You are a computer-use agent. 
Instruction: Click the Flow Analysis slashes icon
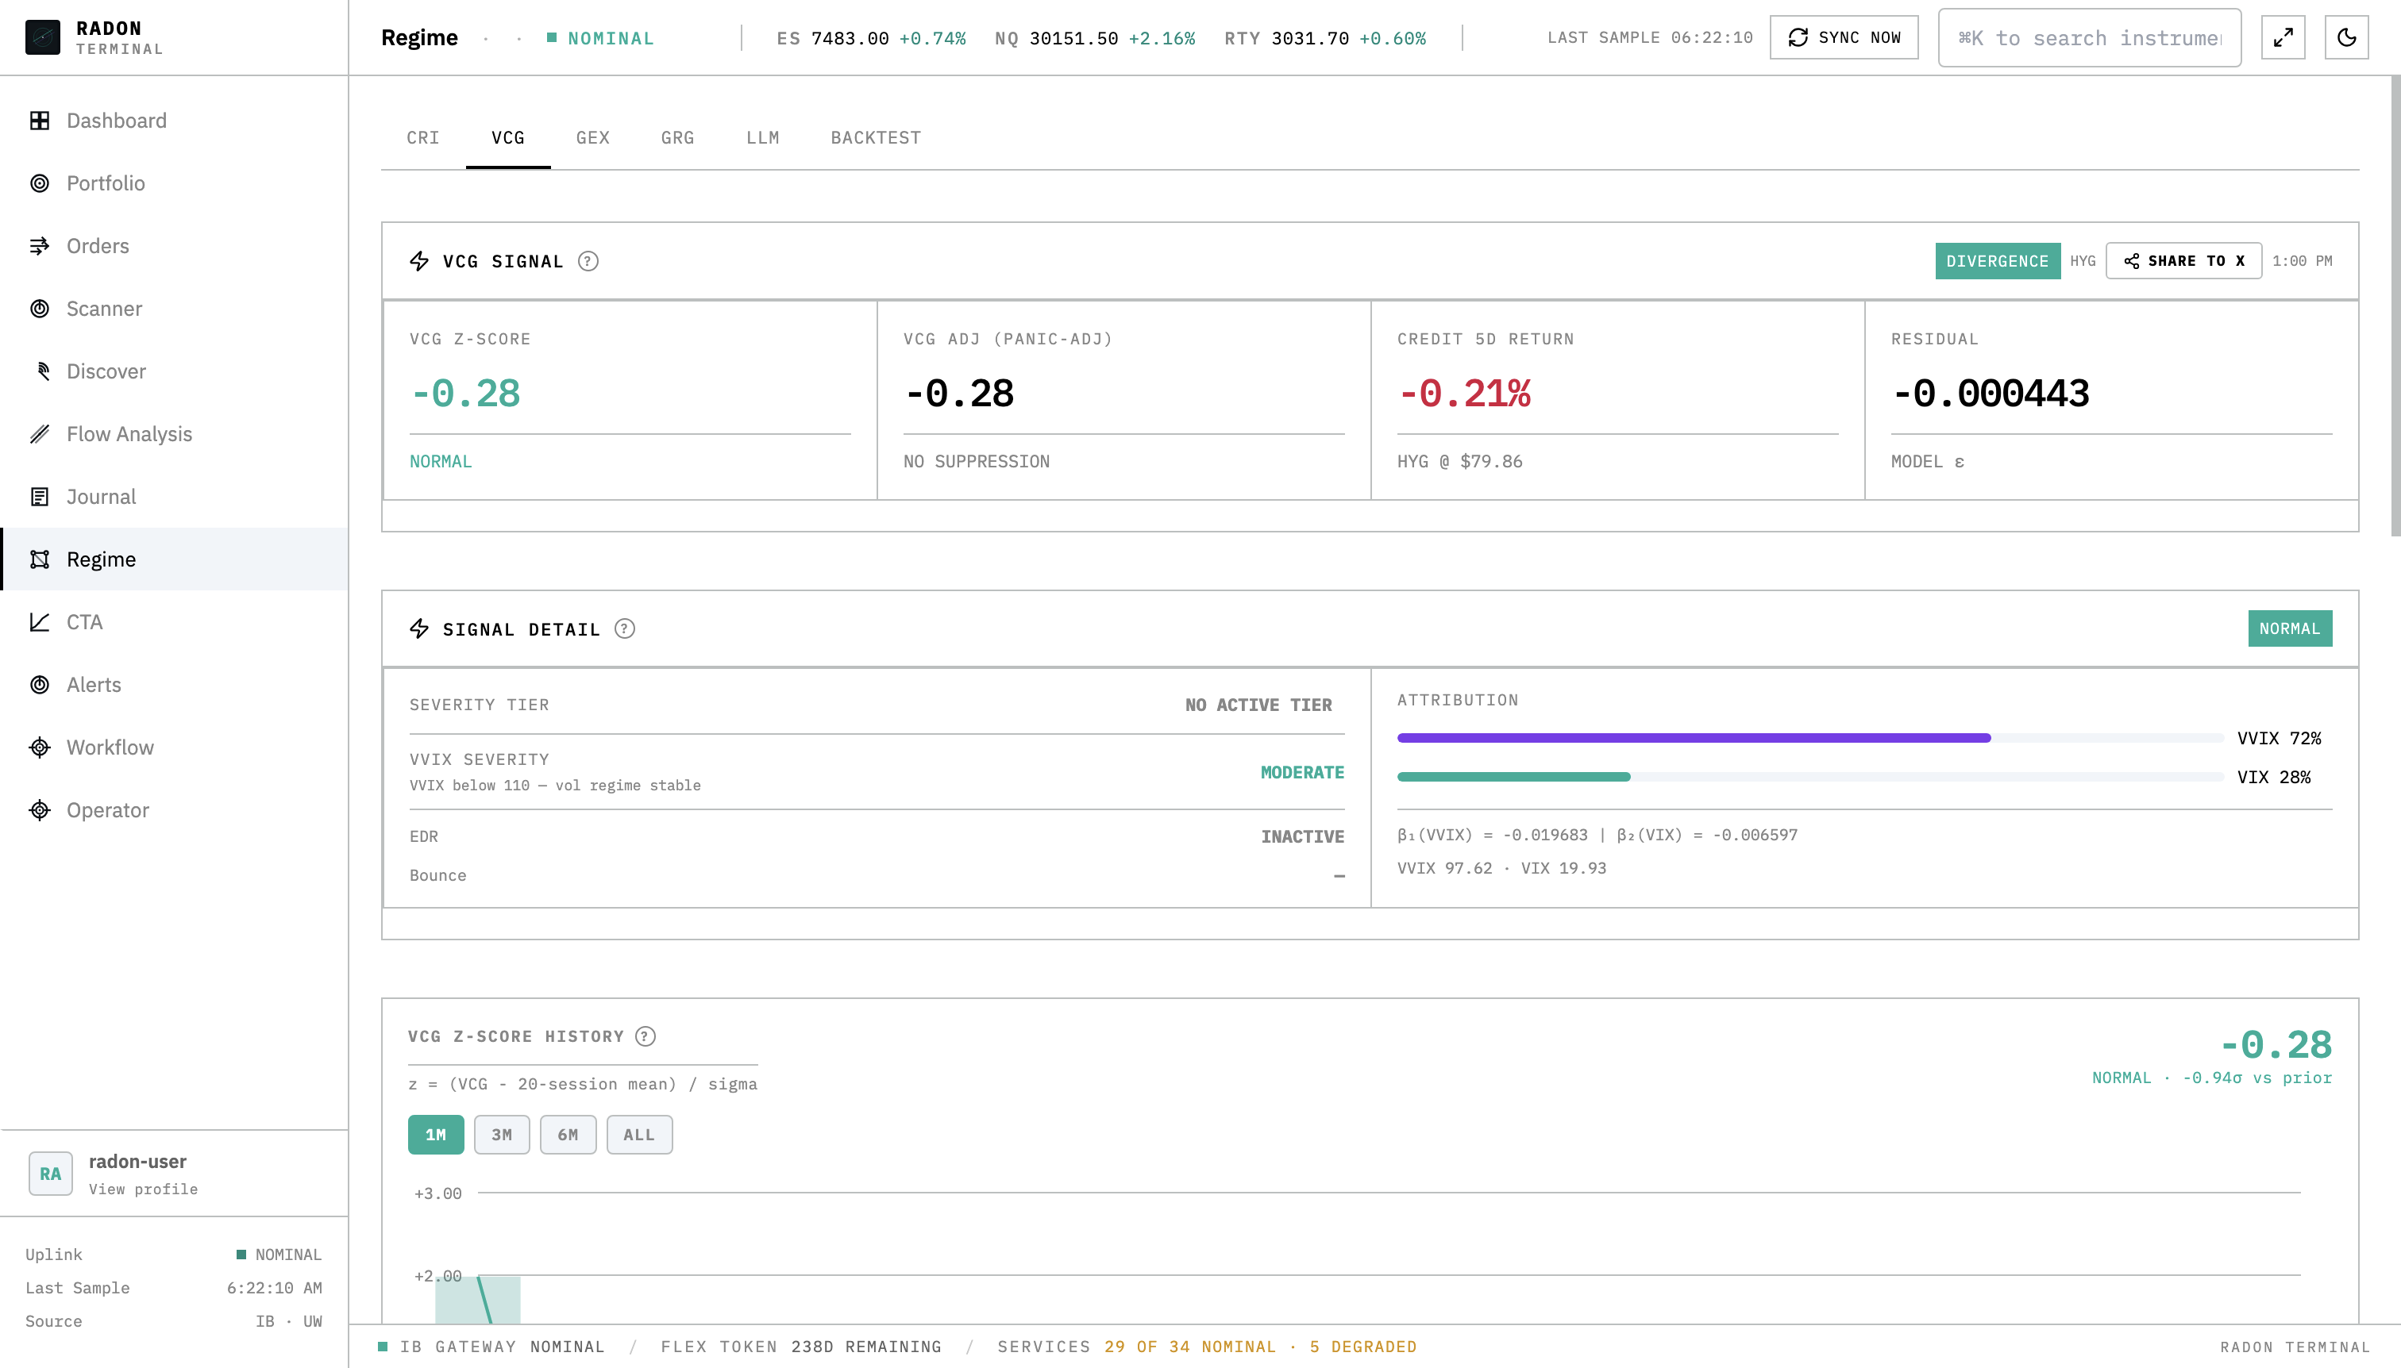pos(40,434)
